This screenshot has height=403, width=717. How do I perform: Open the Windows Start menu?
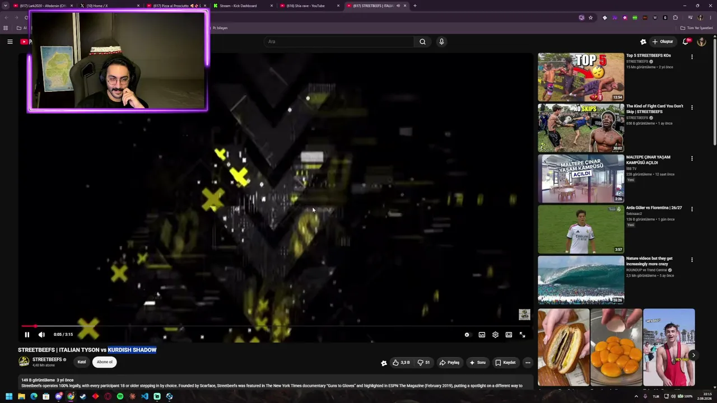pyautogui.click(x=9, y=396)
